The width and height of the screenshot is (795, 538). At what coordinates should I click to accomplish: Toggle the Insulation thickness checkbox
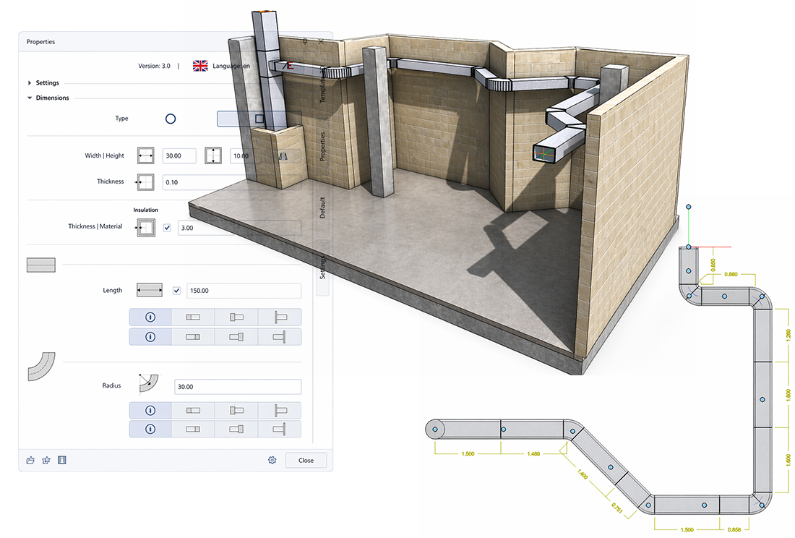tap(168, 228)
